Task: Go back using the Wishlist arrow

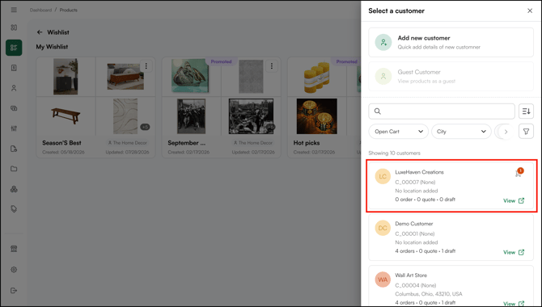Action: (40, 32)
